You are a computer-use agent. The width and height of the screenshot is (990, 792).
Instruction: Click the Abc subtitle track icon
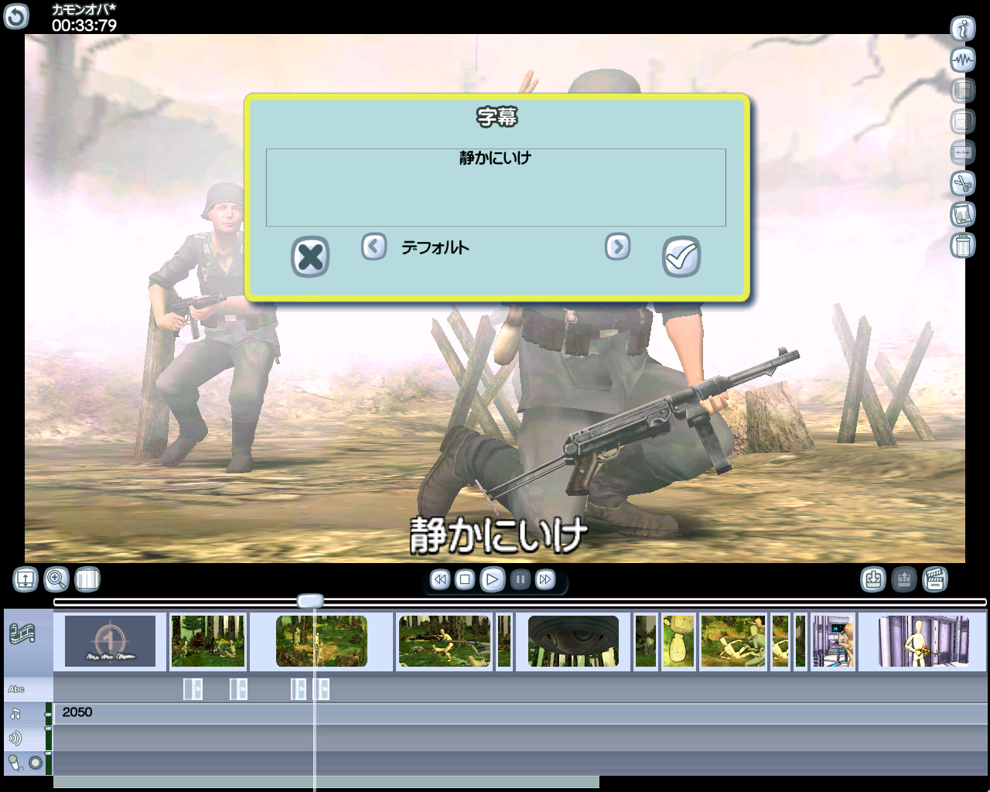[x=16, y=689]
